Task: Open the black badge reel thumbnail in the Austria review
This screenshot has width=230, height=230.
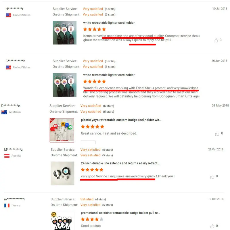Action: 62,173
